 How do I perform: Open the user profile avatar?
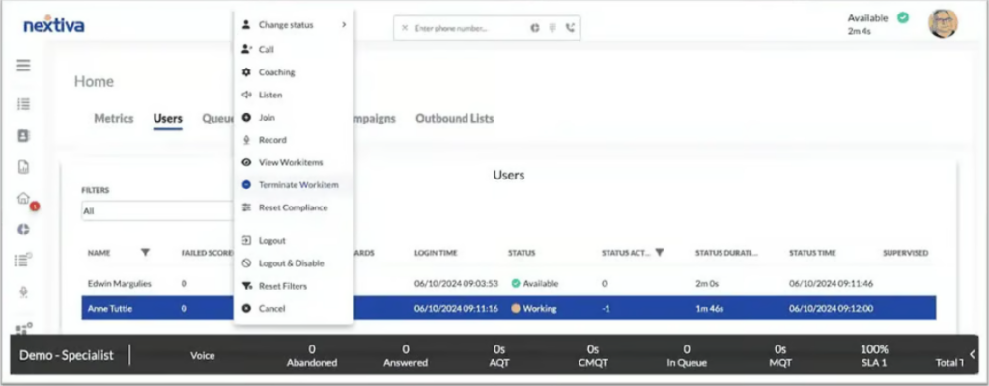[943, 23]
